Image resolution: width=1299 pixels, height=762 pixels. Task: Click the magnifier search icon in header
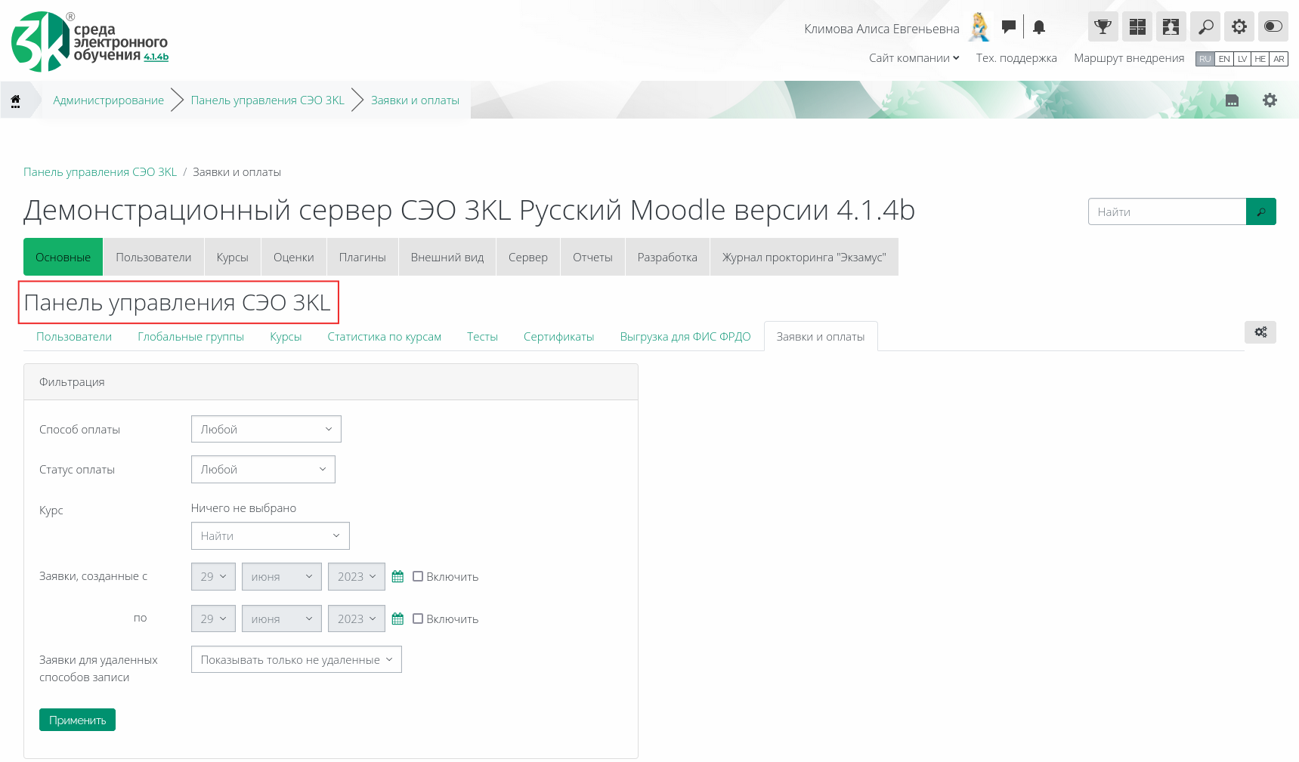pos(1205,27)
